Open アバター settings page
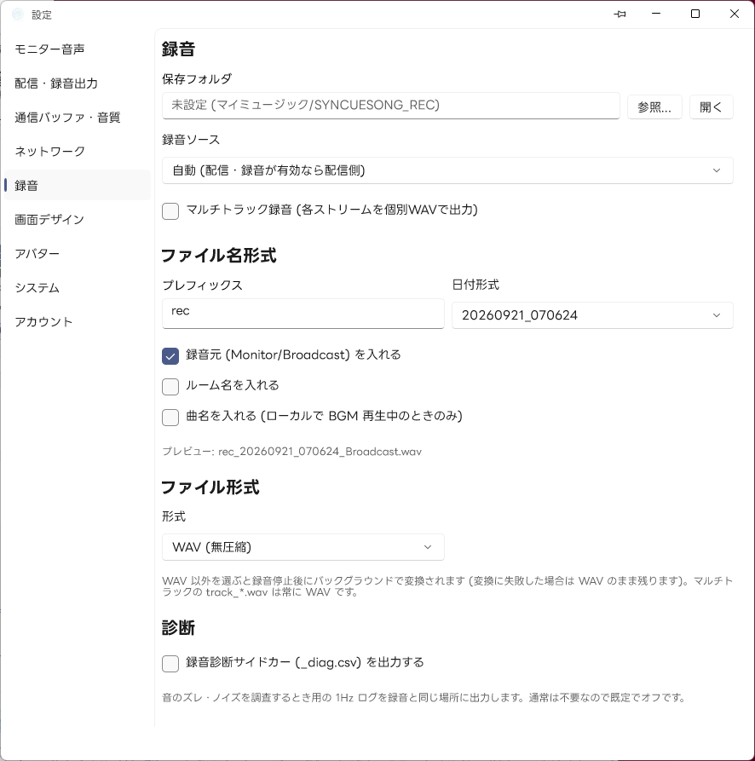Screen dimensions: 755x761 pos(78,253)
